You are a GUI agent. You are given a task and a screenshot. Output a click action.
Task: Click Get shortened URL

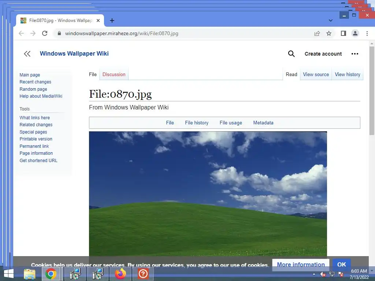click(x=38, y=161)
